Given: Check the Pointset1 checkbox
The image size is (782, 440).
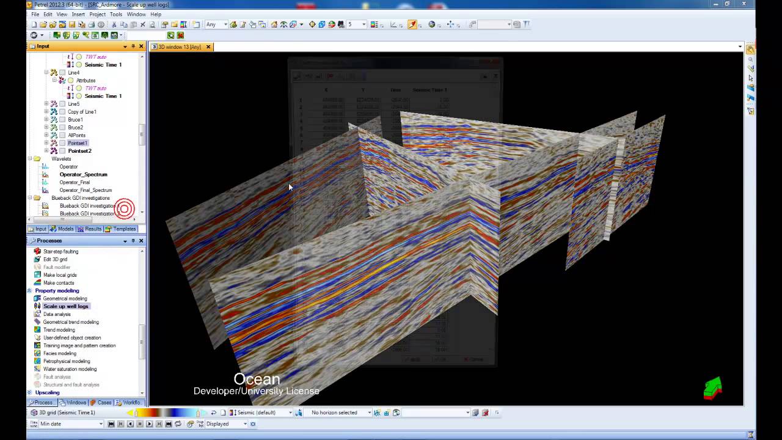Looking at the screenshot, I should (x=62, y=143).
